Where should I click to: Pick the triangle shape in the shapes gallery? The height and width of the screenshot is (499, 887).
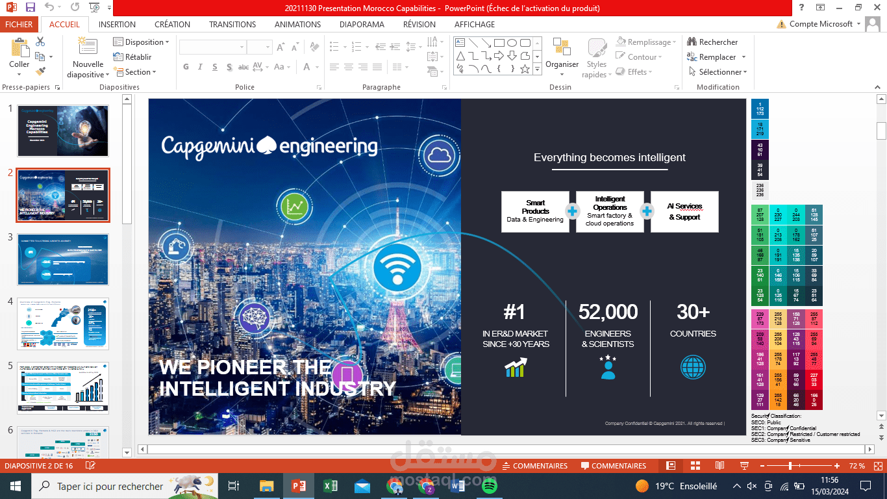click(460, 55)
